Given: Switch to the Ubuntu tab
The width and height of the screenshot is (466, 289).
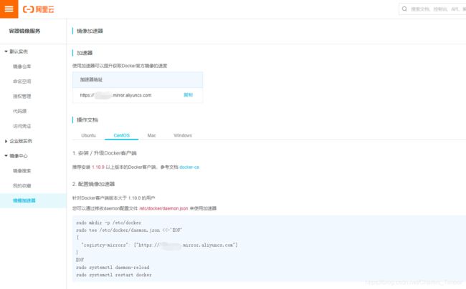Looking at the screenshot, I should pos(89,135).
